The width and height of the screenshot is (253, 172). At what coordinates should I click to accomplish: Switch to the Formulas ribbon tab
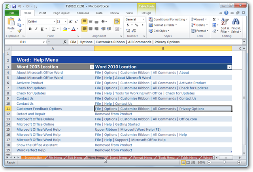[x=83, y=13]
